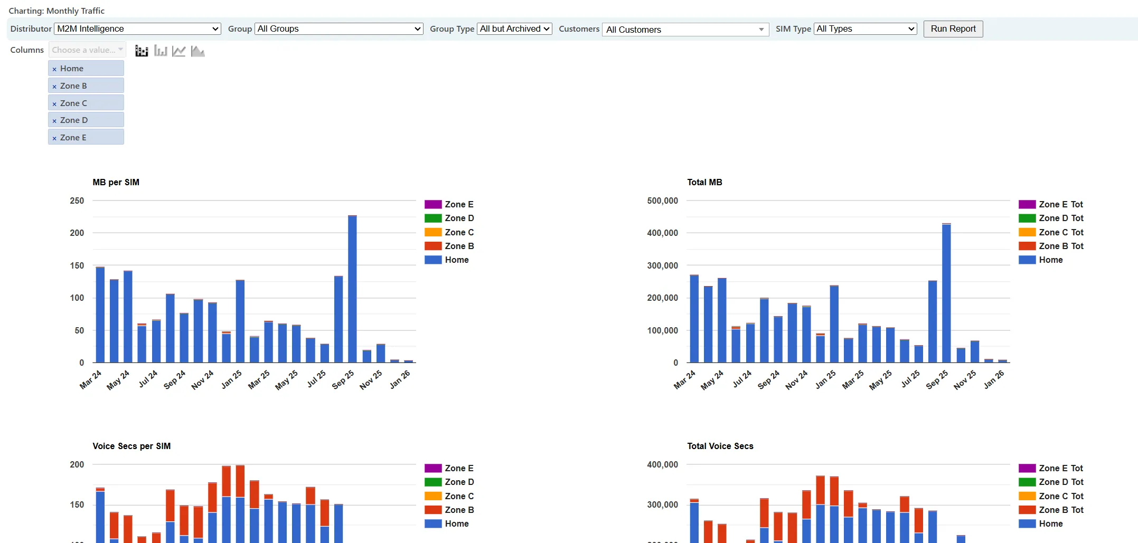This screenshot has width=1138, height=543.
Task: Click the Group Type label
Action: (x=452, y=28)
